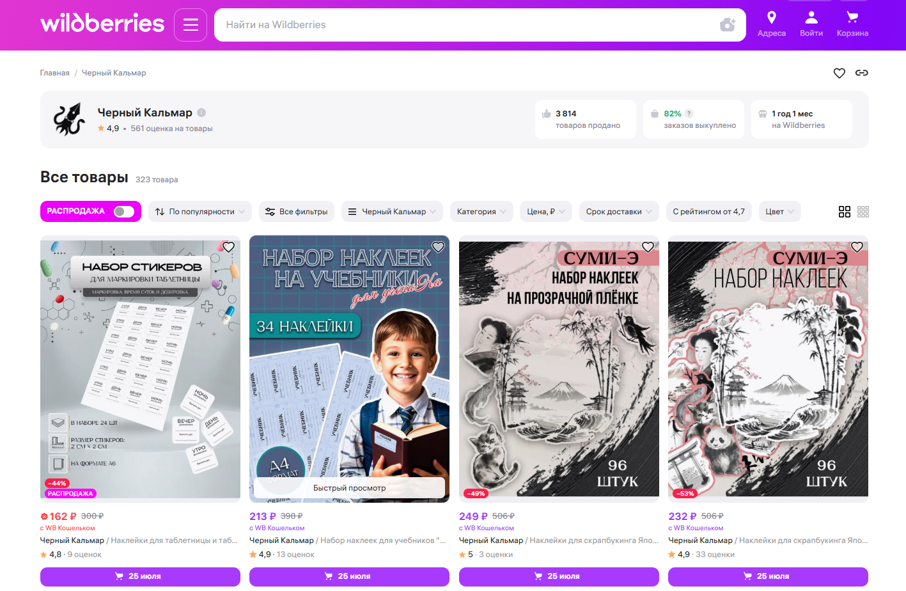The height and width of the screenshot is (591, 906).
Task: Open Все фильтры panel
Action: click(297, 212)
